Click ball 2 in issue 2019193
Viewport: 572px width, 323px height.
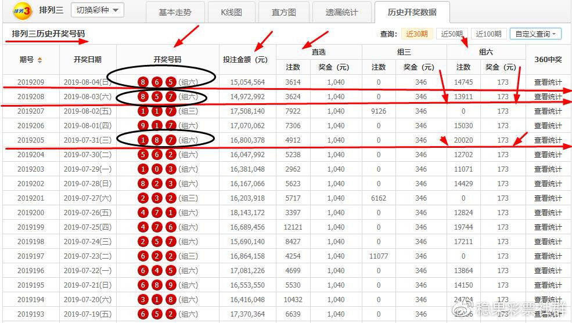coord(170,314)
